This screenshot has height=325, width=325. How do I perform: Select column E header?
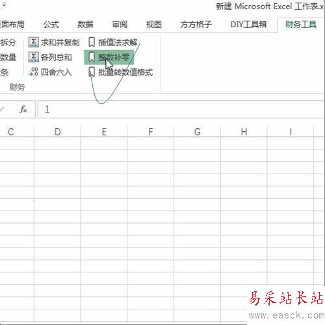click(104, 131)
